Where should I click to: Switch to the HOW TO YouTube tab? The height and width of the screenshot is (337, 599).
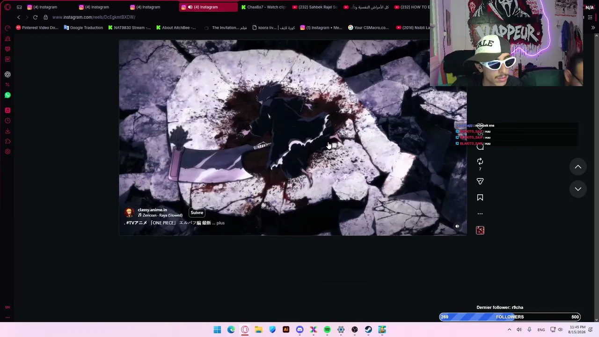click(412, 7)
